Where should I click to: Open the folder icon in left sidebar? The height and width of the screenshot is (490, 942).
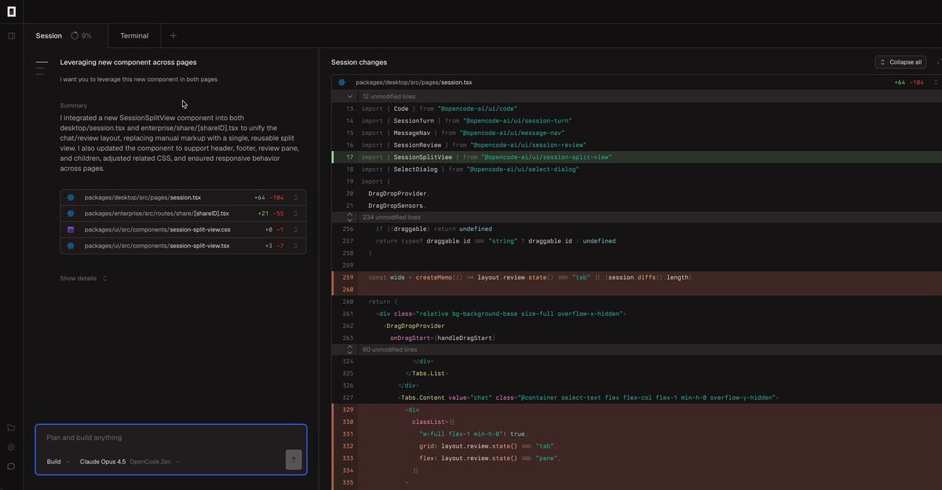(11, 428)
